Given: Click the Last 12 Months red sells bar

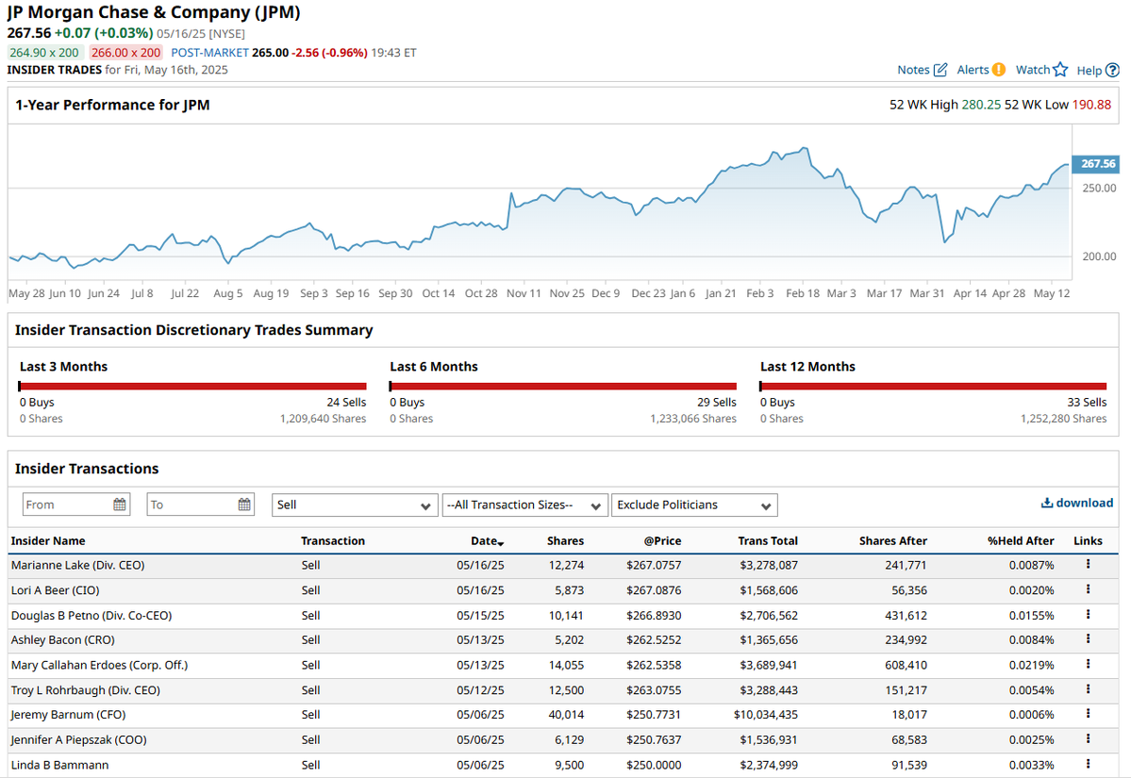Looking at the screenshot, I should [933, 387].
